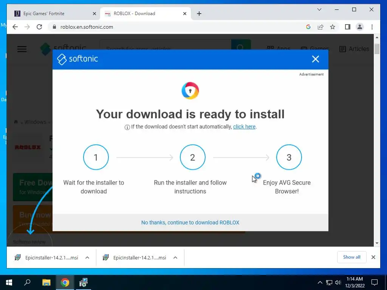The height and width of the screenshot is (290, 387).
Task: Reload the page with the refresh icon
Action: [x=39, y=27]
